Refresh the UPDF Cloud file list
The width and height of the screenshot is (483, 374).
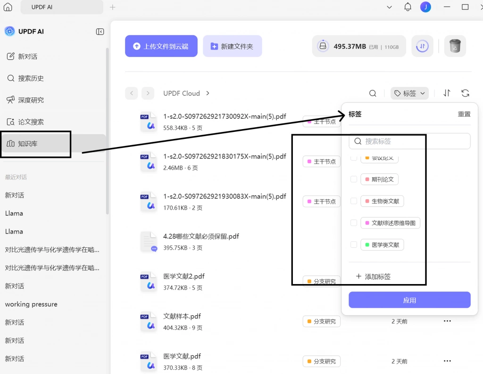465,93
